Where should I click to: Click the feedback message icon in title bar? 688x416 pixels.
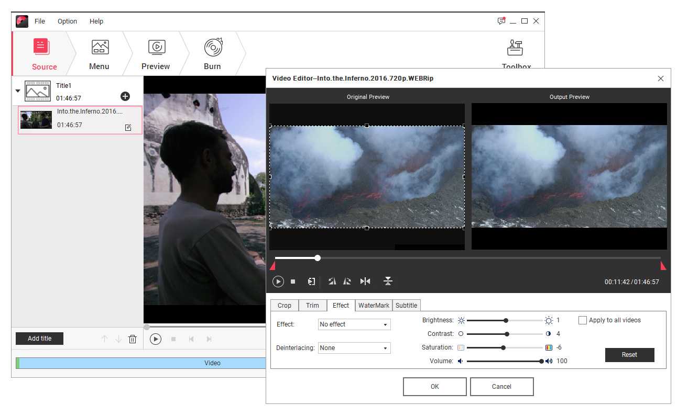click(501, 21)
